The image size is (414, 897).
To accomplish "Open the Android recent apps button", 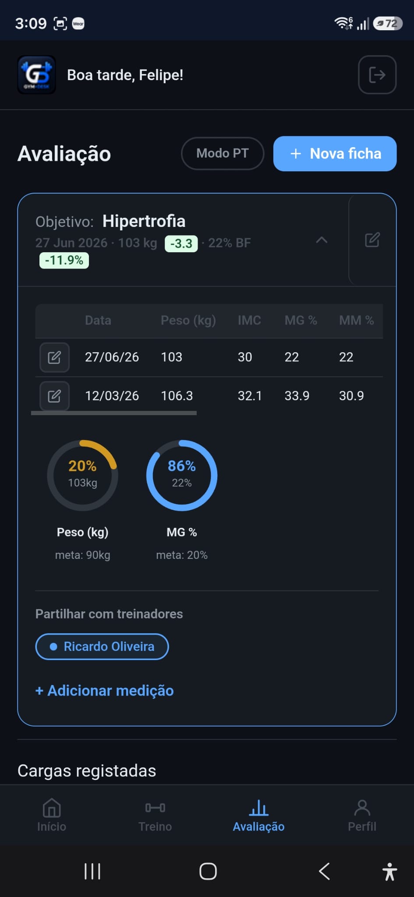I will [x=92, y=871].
